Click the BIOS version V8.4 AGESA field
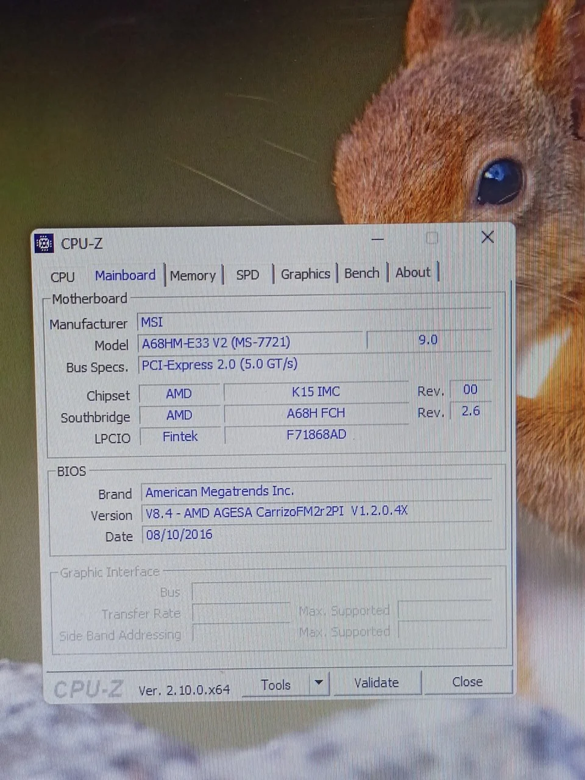585x780 pixels. tap(316, 512)
